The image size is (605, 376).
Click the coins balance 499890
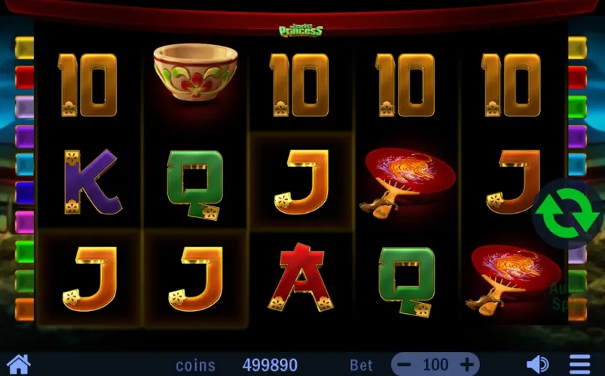click(x=270, y=365)
